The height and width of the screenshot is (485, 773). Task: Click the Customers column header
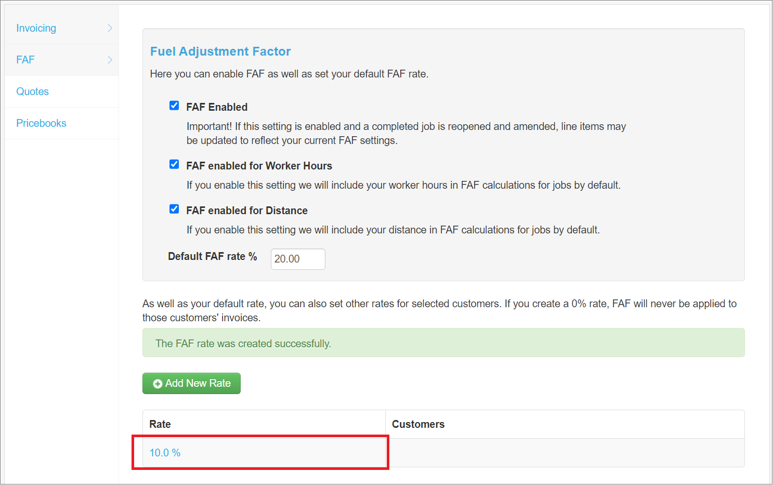[x=418, y=424]
